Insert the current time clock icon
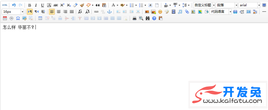 point(11,18)
